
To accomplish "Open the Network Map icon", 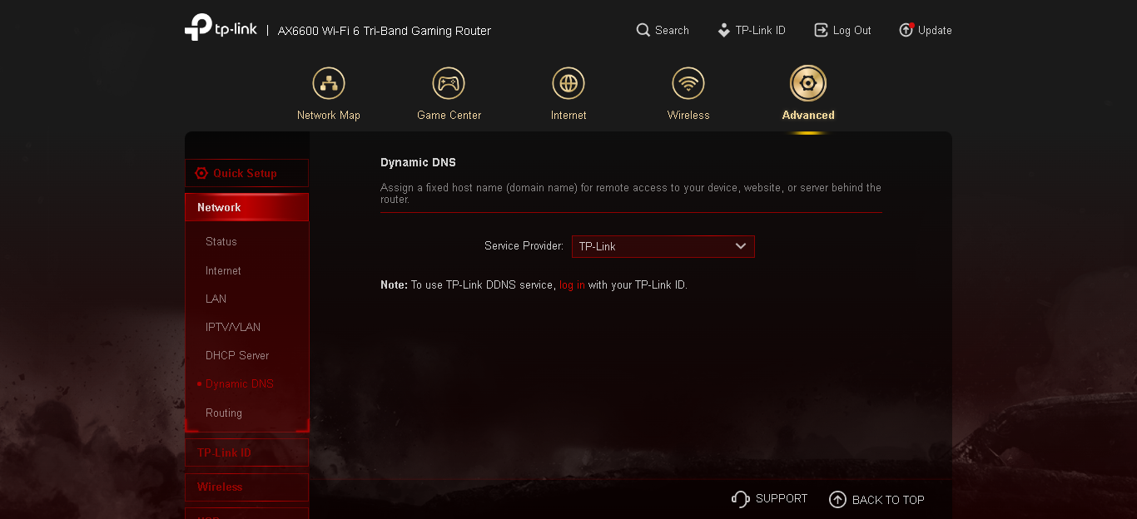I will tap(328, 83).
